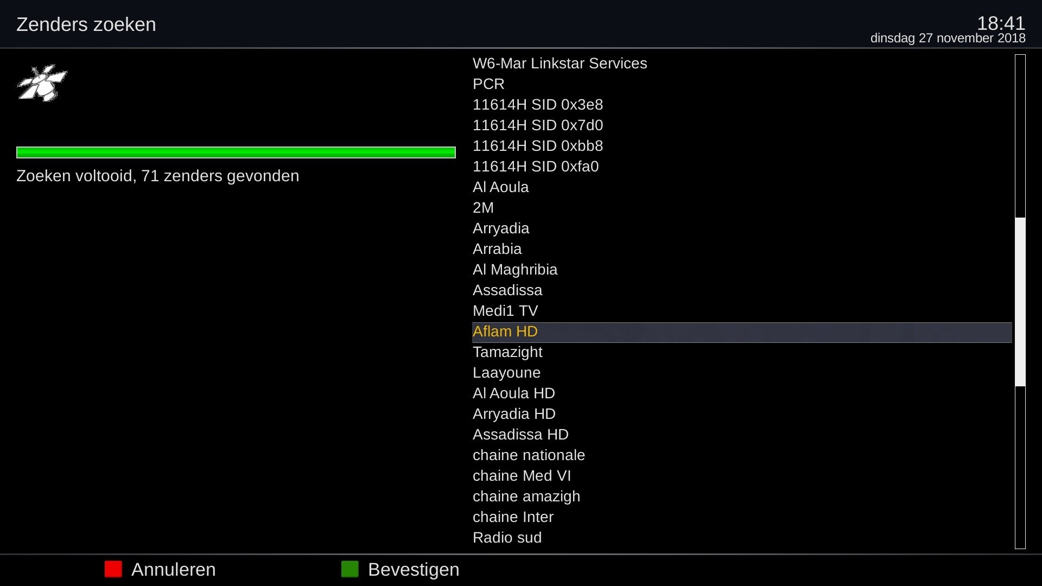Select the 2M channel in the list

point(483,208)
